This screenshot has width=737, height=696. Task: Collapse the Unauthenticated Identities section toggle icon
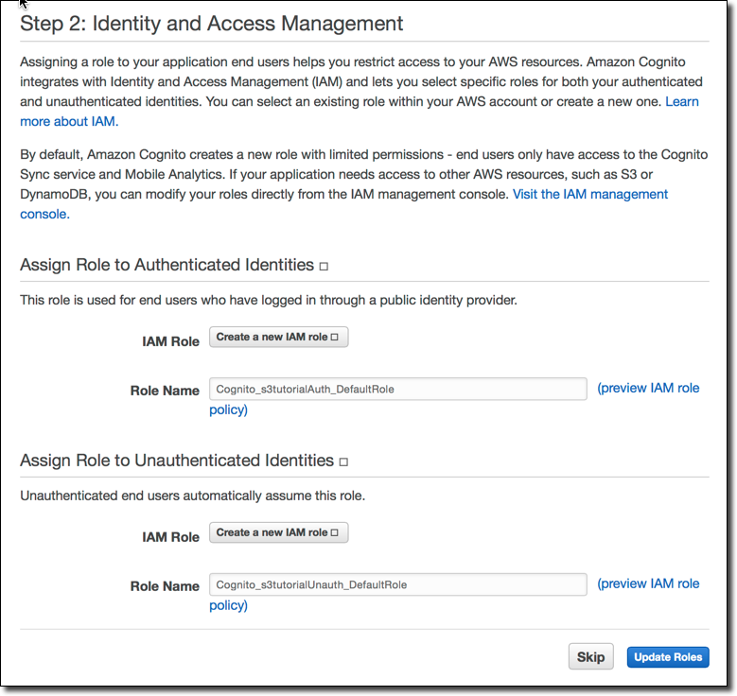(x=343, y=462)
